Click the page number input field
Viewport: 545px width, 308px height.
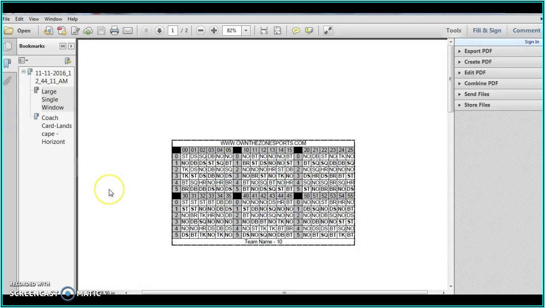tap(173, 30)
